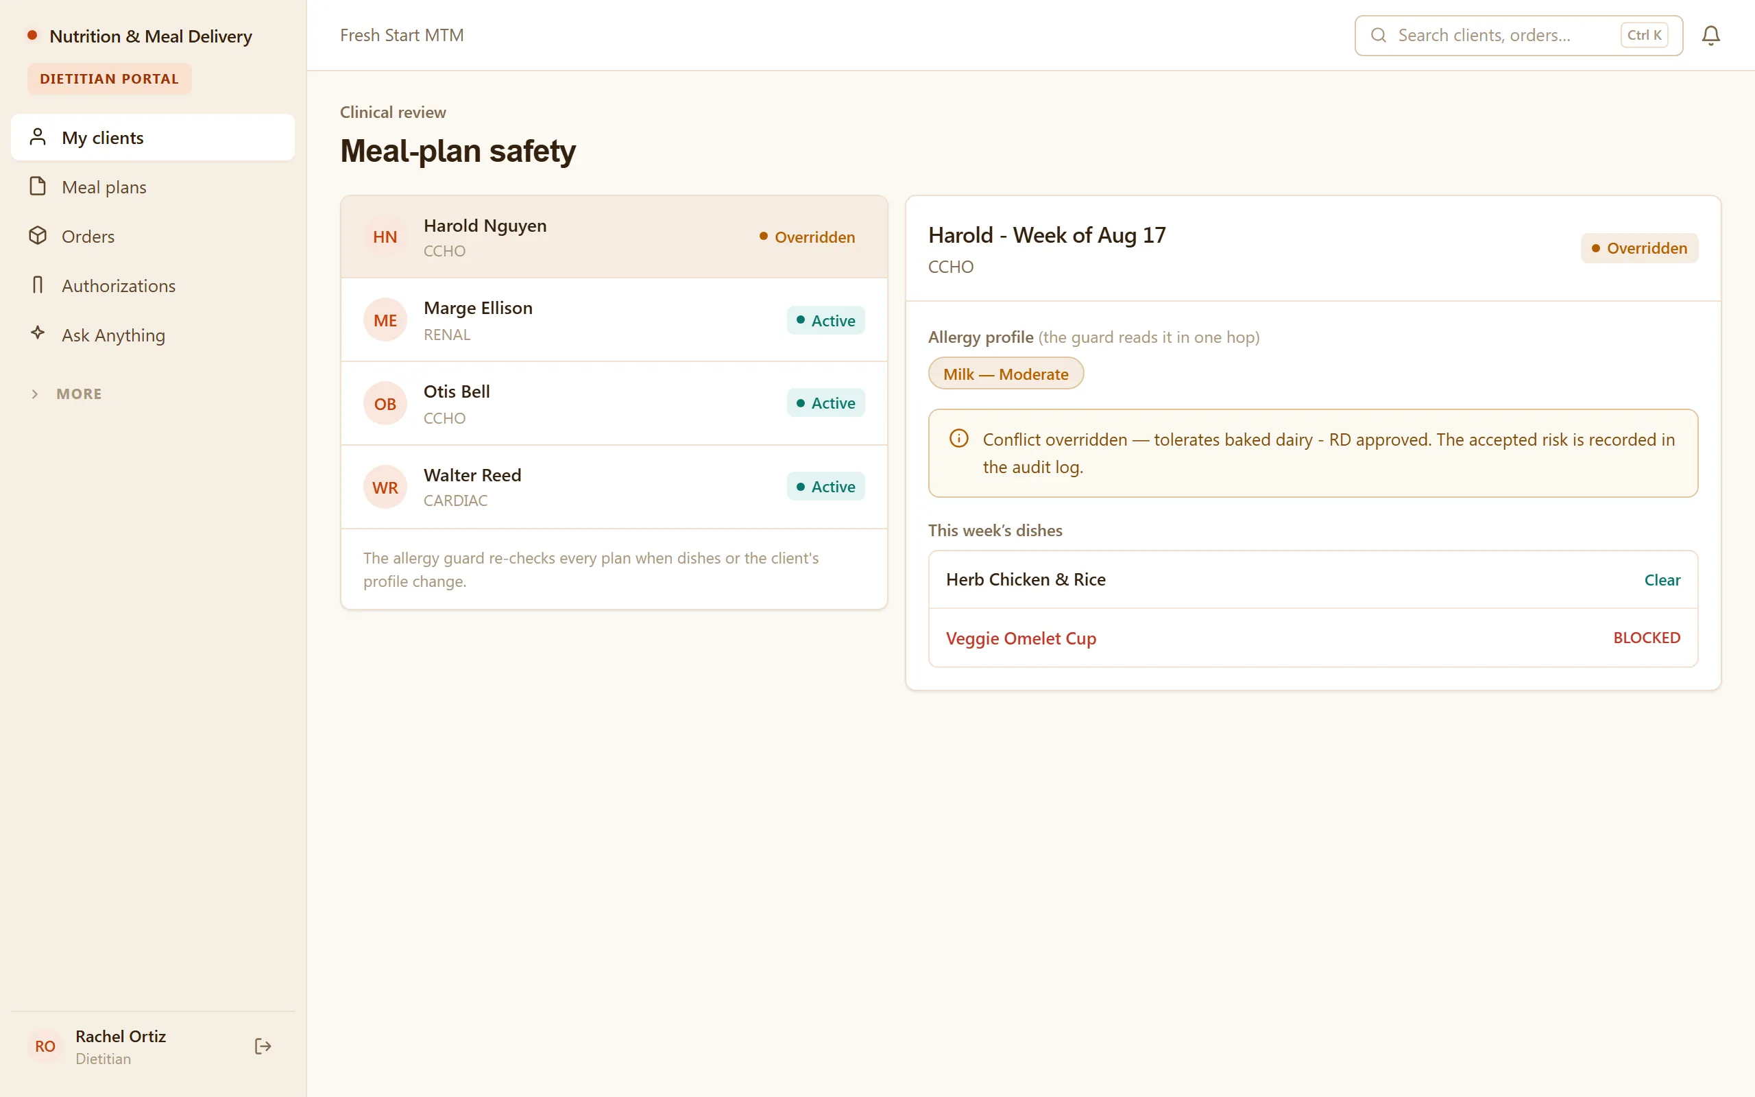Click the info icon in override notice
This screenshot has width=1755, height=1097.
pos(958,439)
